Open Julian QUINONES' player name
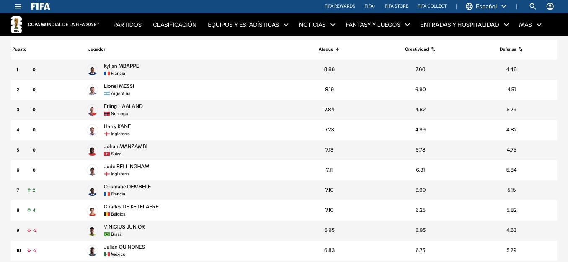568x262 pixels. [x=124, y=247]
